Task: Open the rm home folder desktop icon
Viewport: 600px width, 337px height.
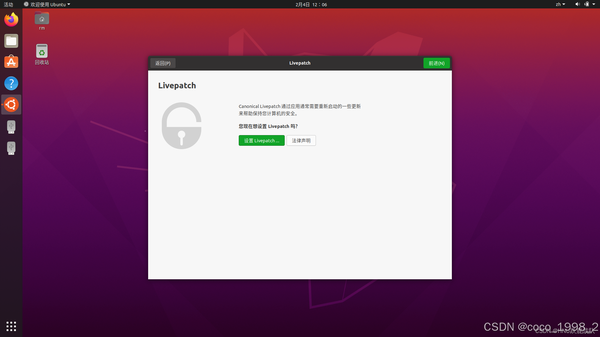Action: pos(42,19)
